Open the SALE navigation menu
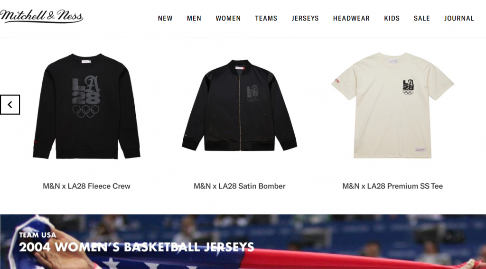 point(422,19)
